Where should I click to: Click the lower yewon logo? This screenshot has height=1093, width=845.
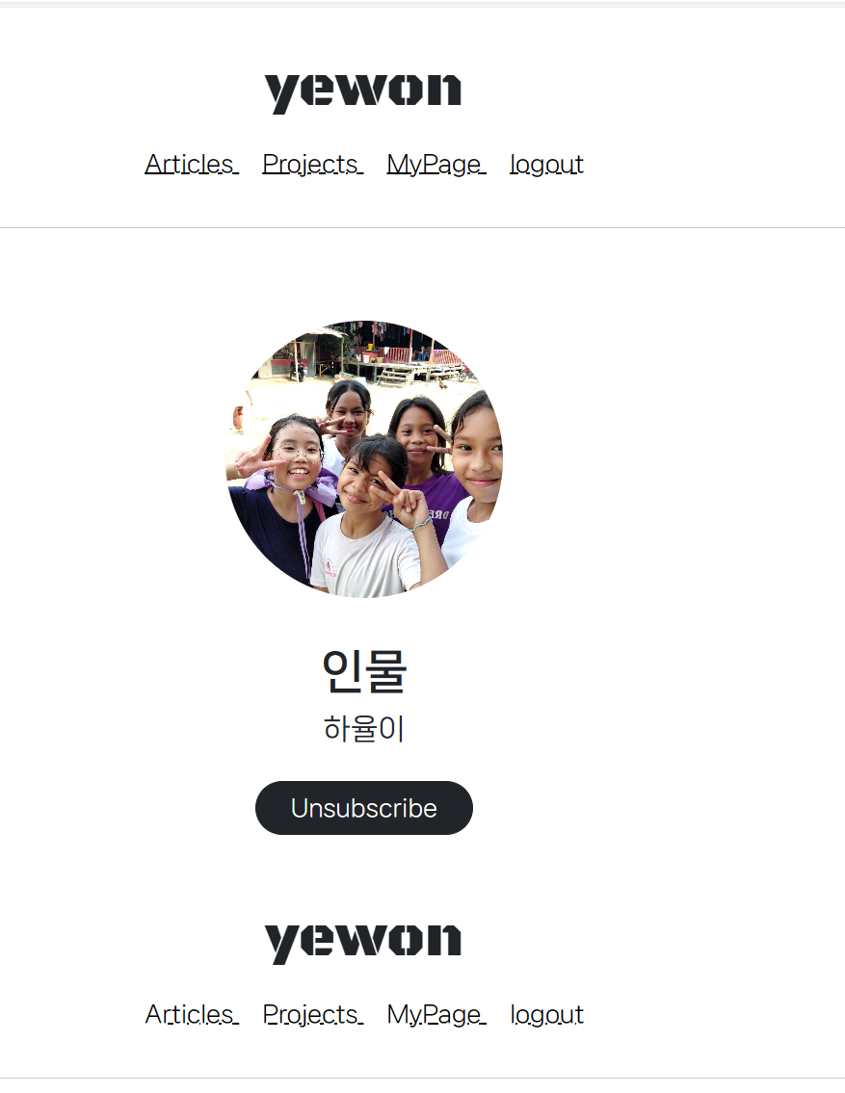pos(363,944)
